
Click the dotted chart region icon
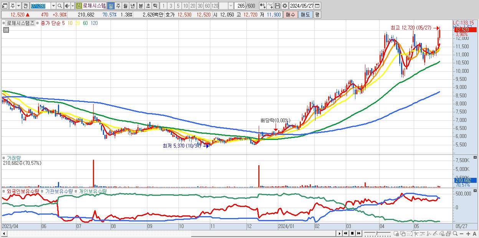pyautogui.click(x=409, y=233)
